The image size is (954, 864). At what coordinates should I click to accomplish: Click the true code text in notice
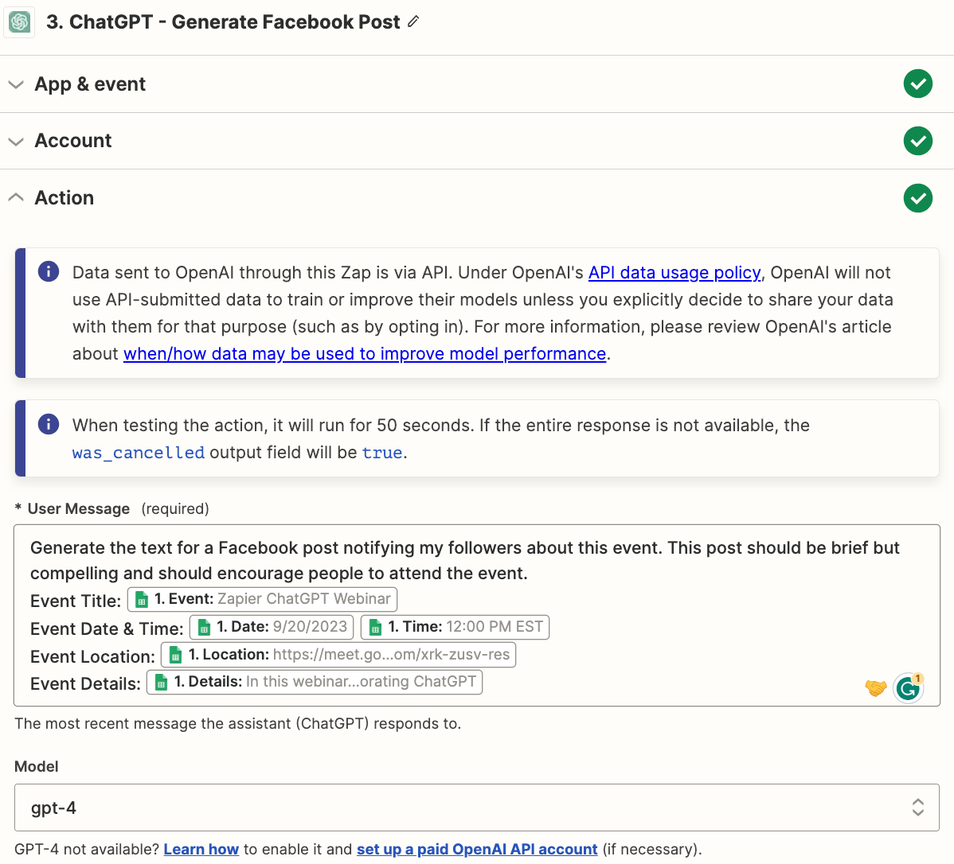point(382,453)
